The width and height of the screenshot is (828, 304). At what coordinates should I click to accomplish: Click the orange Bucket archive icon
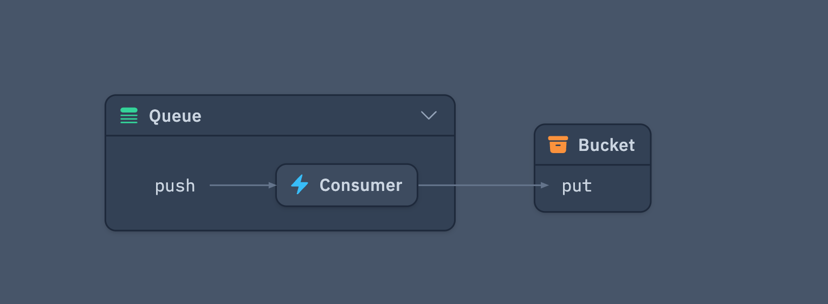tap(558, 145)
